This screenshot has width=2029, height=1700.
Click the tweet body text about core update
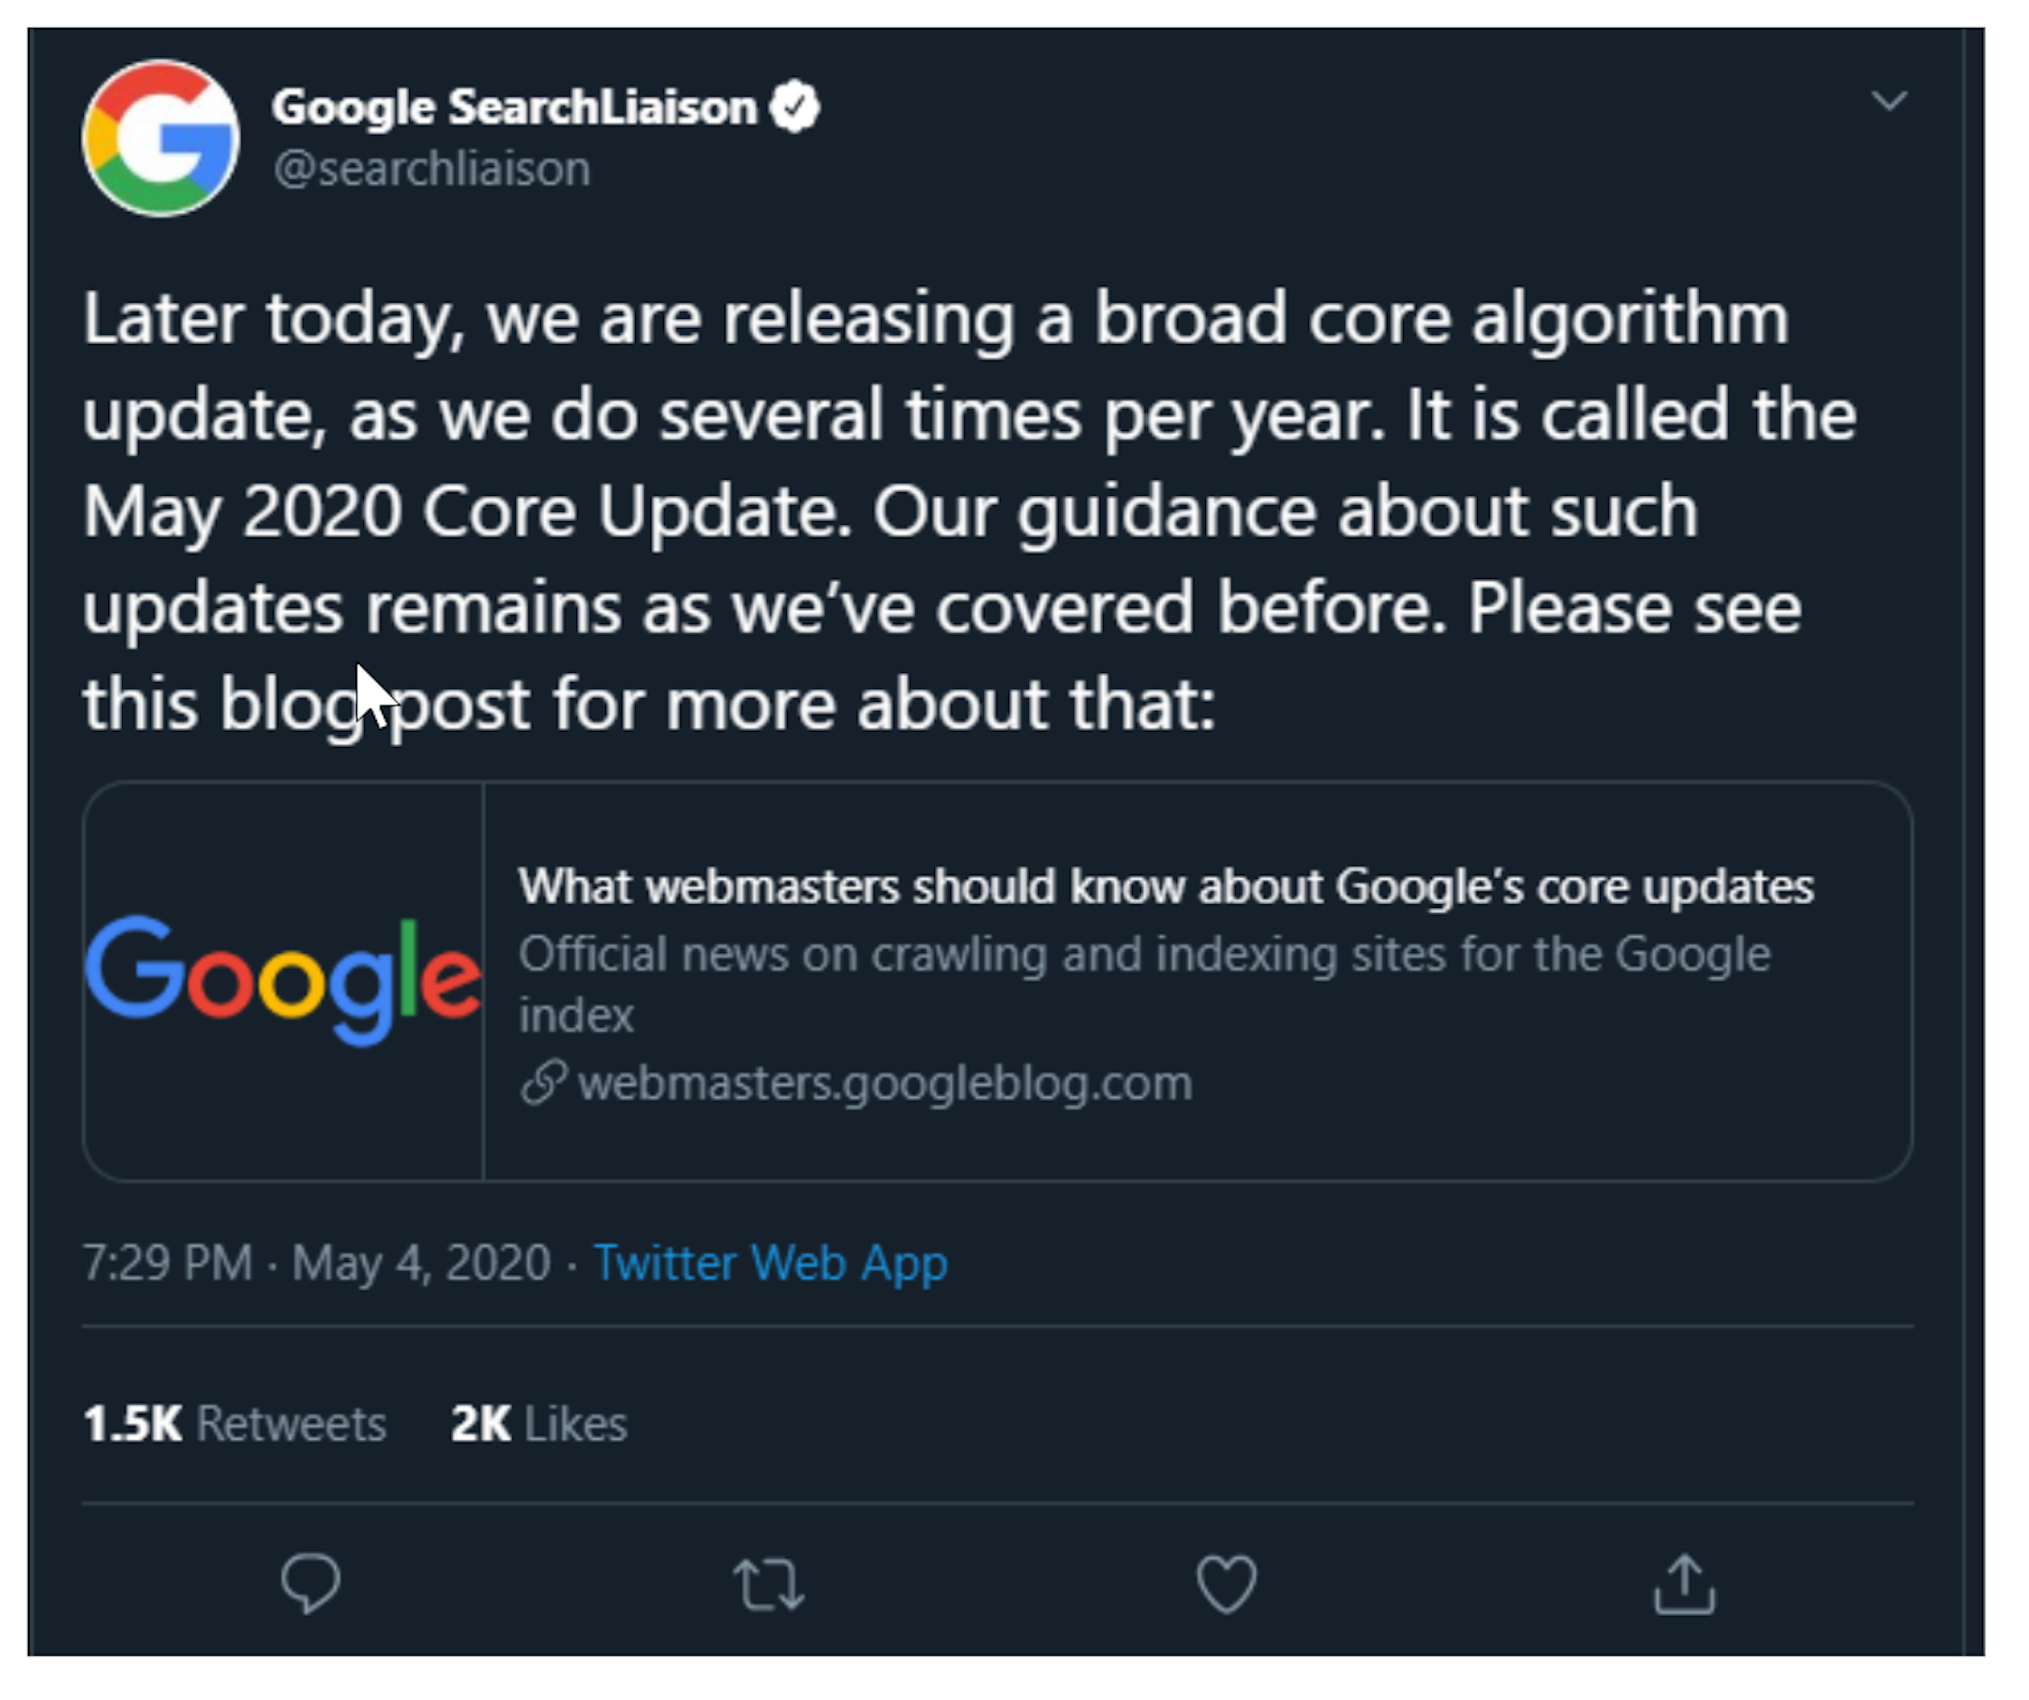coord(967,510)
